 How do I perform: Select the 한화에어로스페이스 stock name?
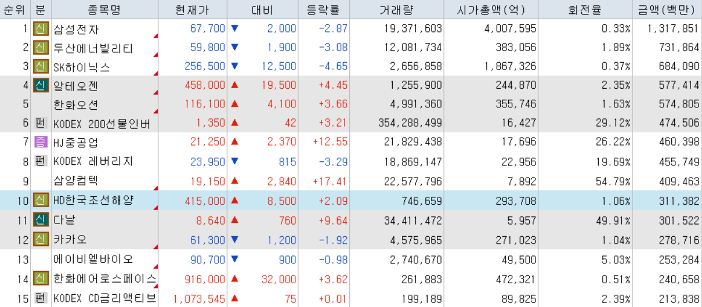(105, 279)
